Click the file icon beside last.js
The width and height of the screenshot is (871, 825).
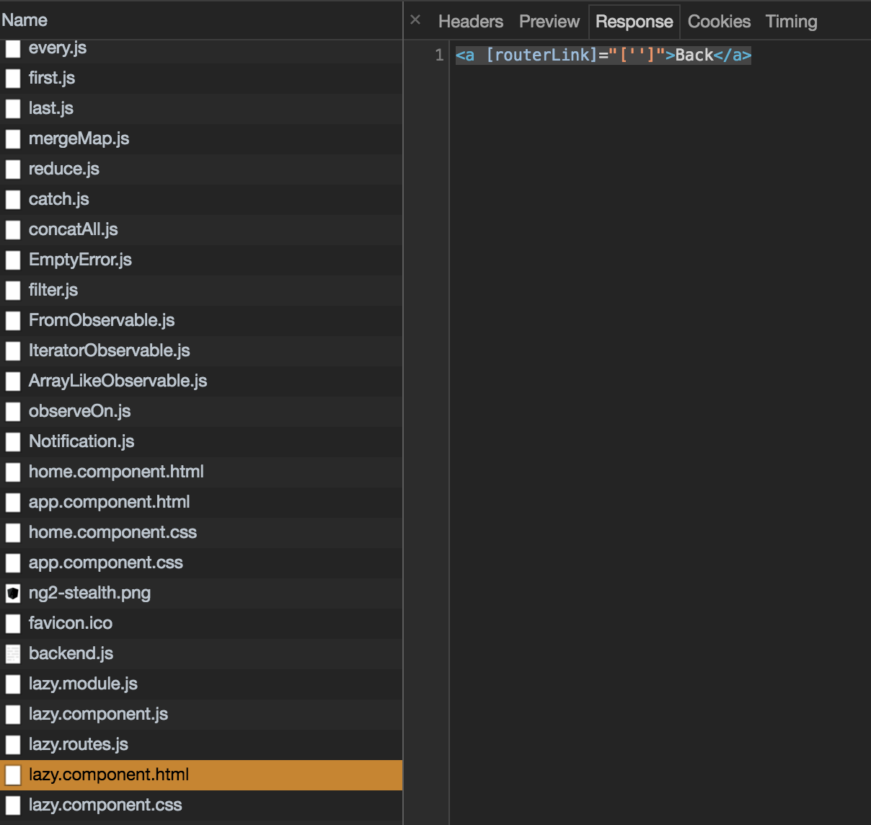coord(13,109)
